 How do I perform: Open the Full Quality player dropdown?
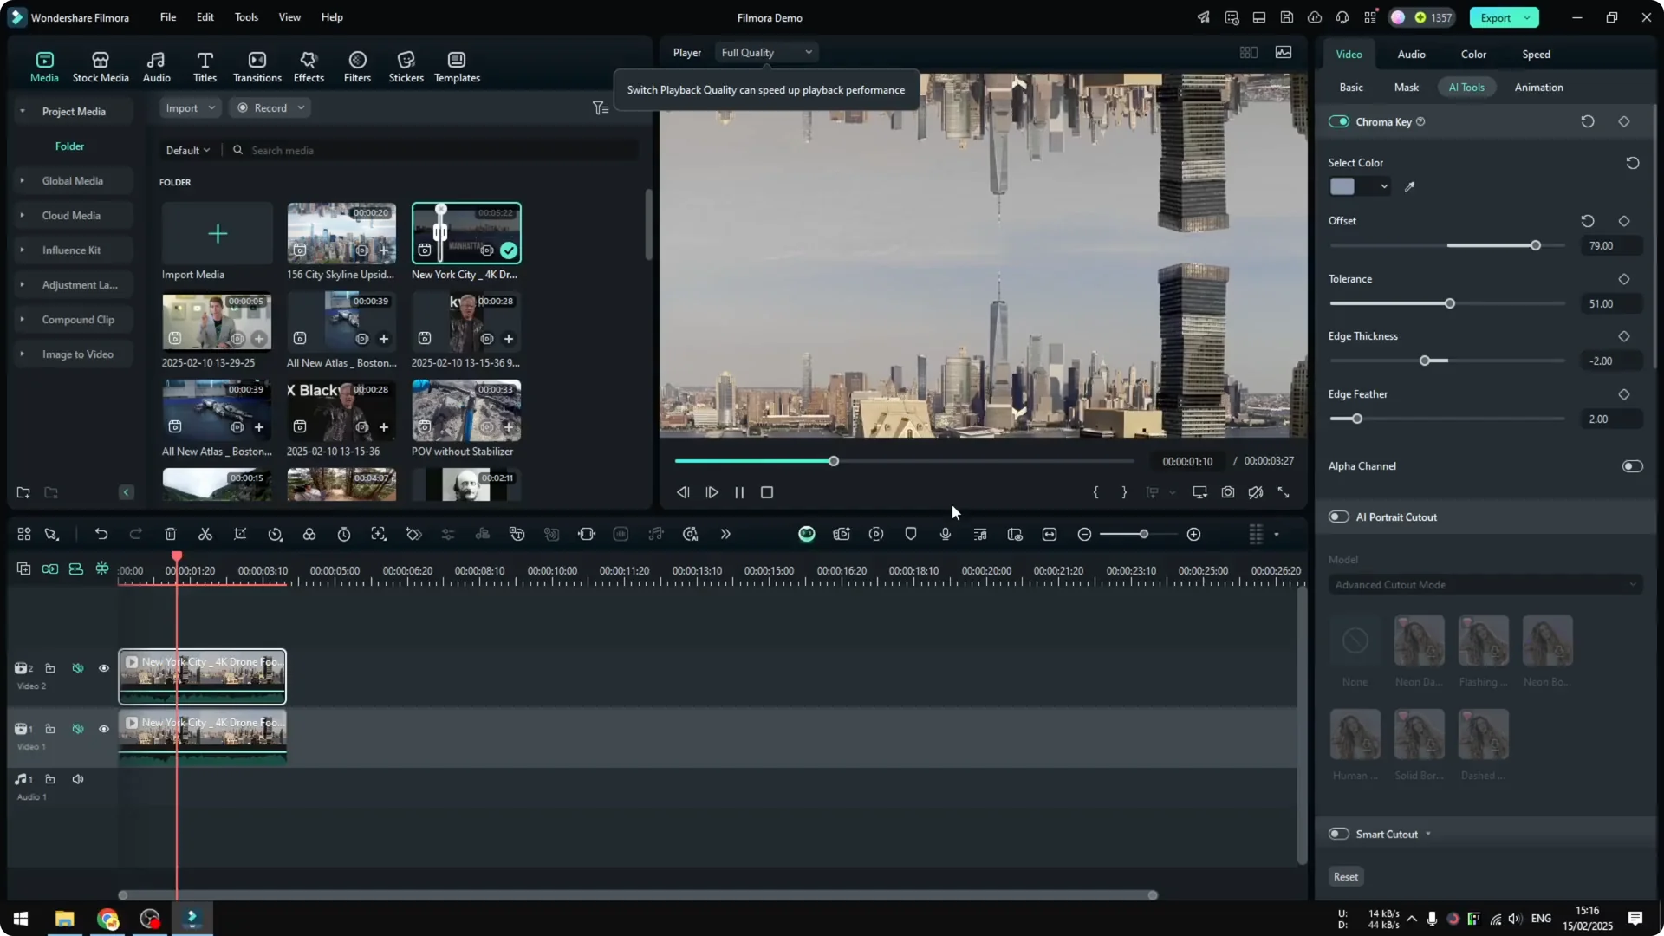[x=765, y=52]
